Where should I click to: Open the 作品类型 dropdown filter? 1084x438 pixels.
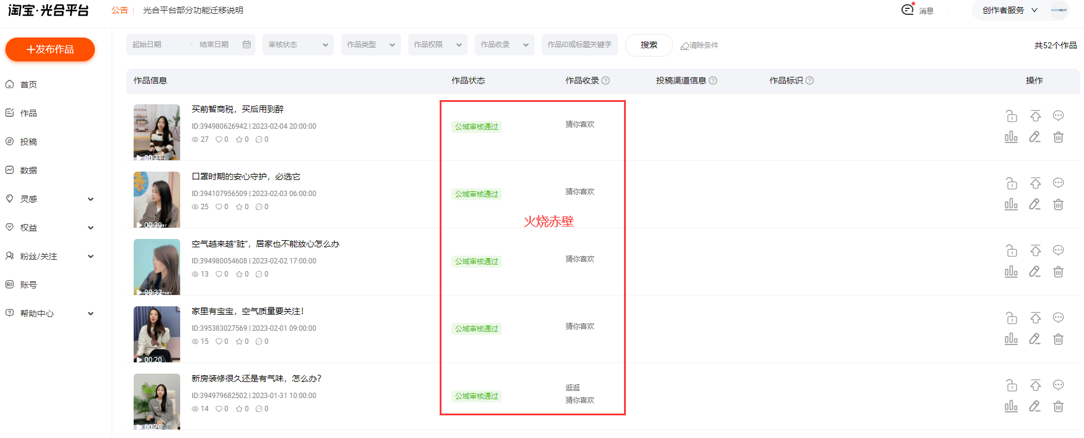(371, 45)
